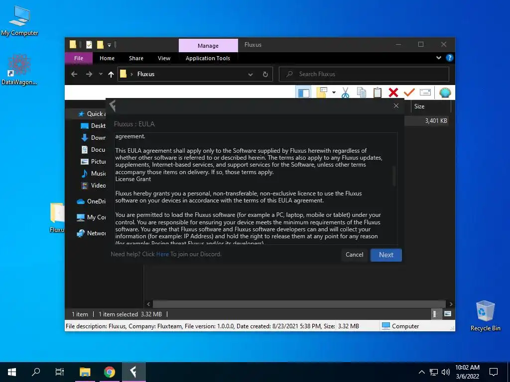Click the taskbar Search magnifier

point(36,372)
